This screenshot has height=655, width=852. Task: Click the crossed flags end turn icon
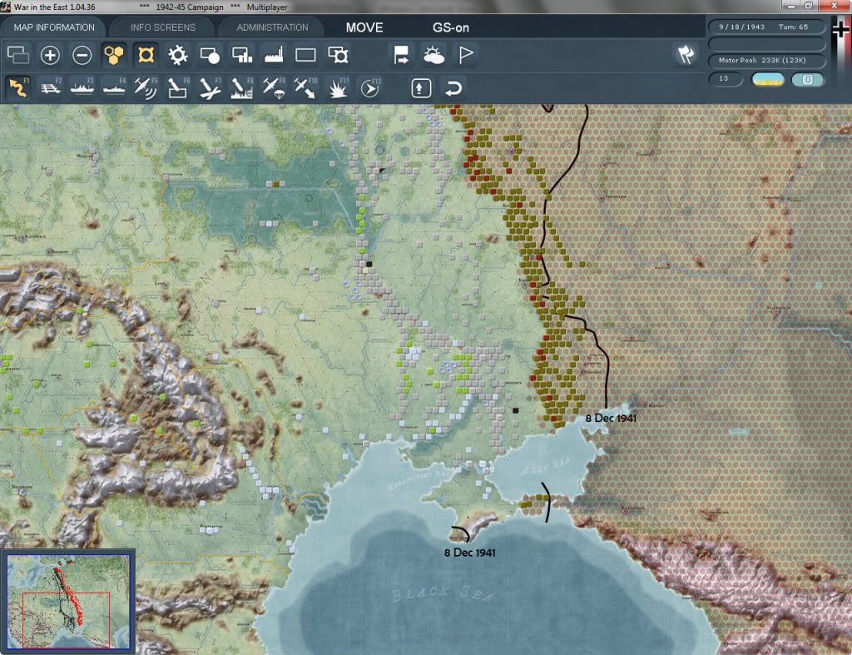coord(686,55)
